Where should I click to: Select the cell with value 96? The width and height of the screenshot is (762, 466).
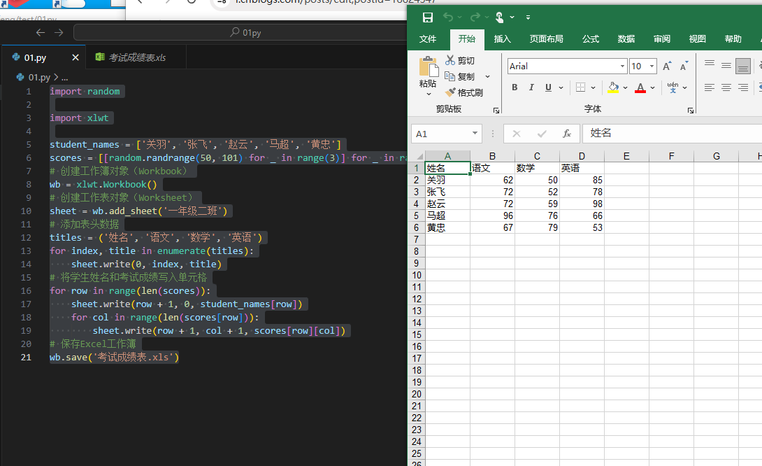[492, 216]
